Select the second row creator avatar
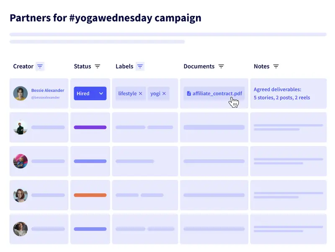Viewport: 335px width, 252px height. tap(21, 127)
